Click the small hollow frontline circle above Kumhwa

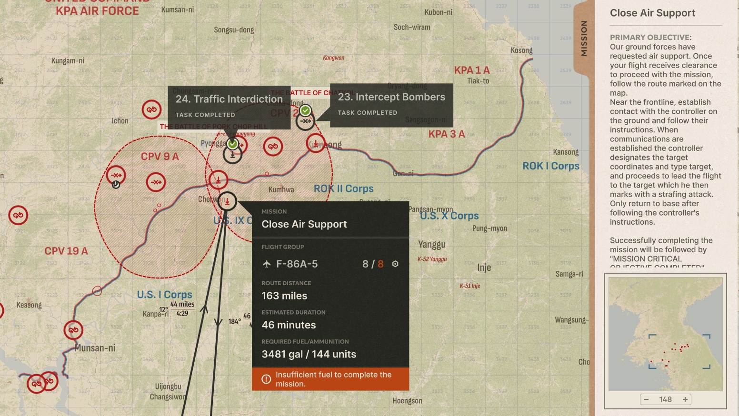click(267, 174)
